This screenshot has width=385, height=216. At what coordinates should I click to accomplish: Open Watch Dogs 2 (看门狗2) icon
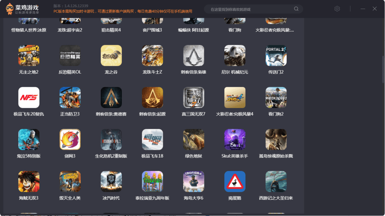(x=276, y=98)
